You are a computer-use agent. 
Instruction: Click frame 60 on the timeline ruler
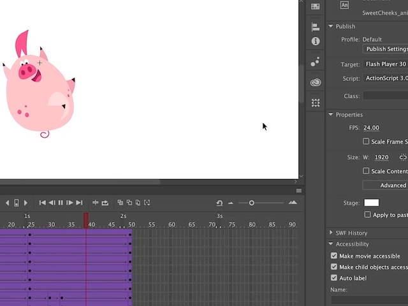tap(171, 224)
